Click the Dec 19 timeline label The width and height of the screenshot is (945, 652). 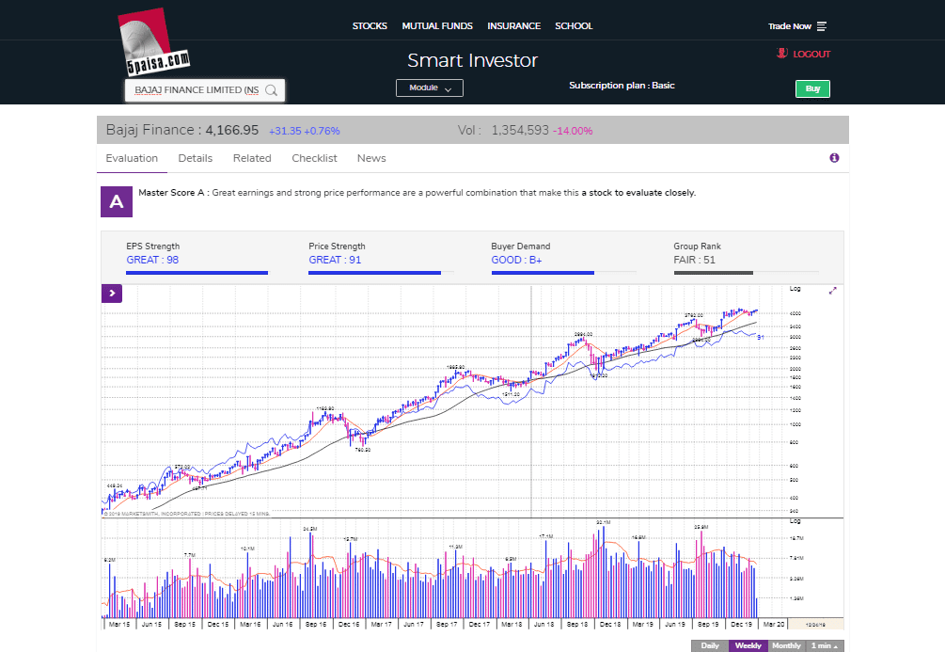pos(741,625)
